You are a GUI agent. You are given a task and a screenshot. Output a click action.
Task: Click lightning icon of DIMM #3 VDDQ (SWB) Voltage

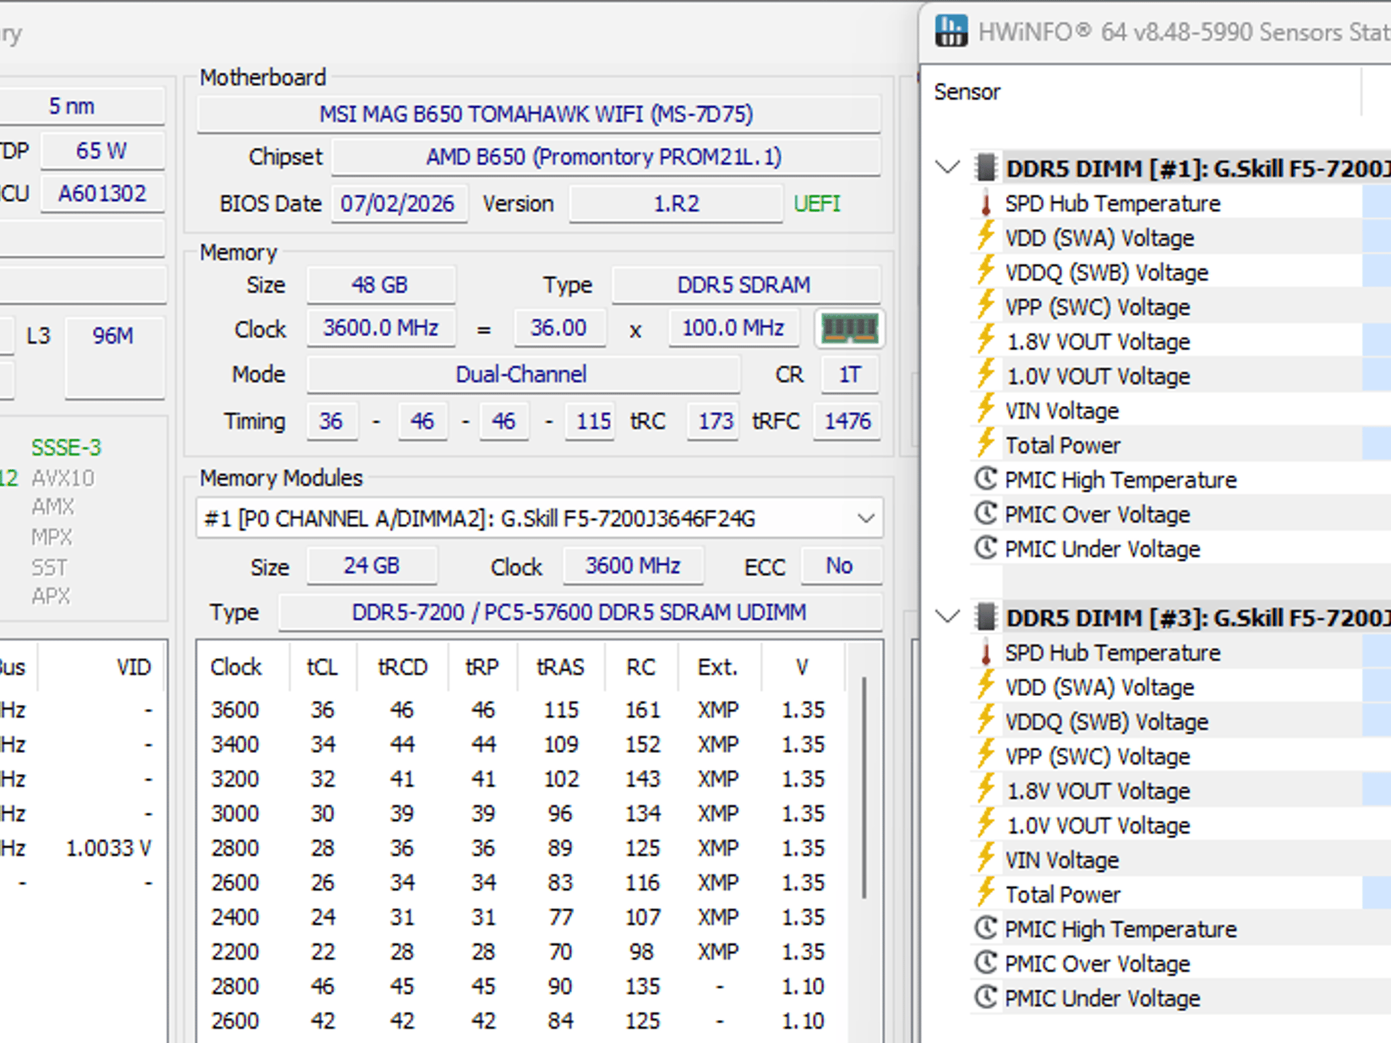[x=986, y=720]
